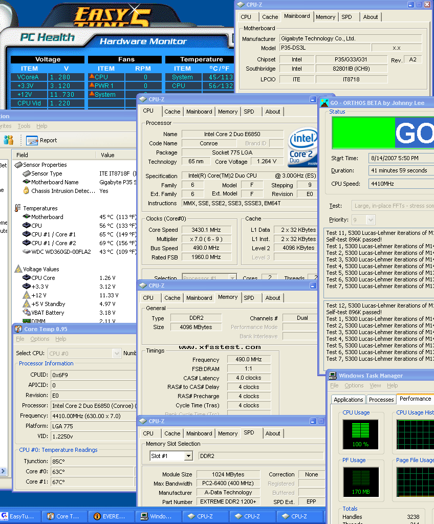Open the ORTHOS Test type dropdown
This screenshot has width=434, height=524.
coord(393,206)
